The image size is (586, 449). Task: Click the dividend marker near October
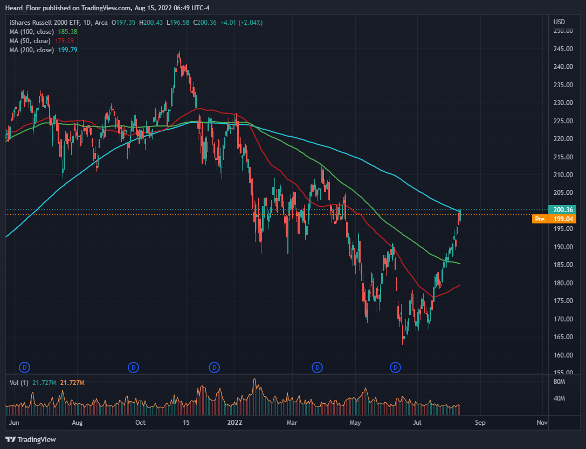(x=133, y=368)
